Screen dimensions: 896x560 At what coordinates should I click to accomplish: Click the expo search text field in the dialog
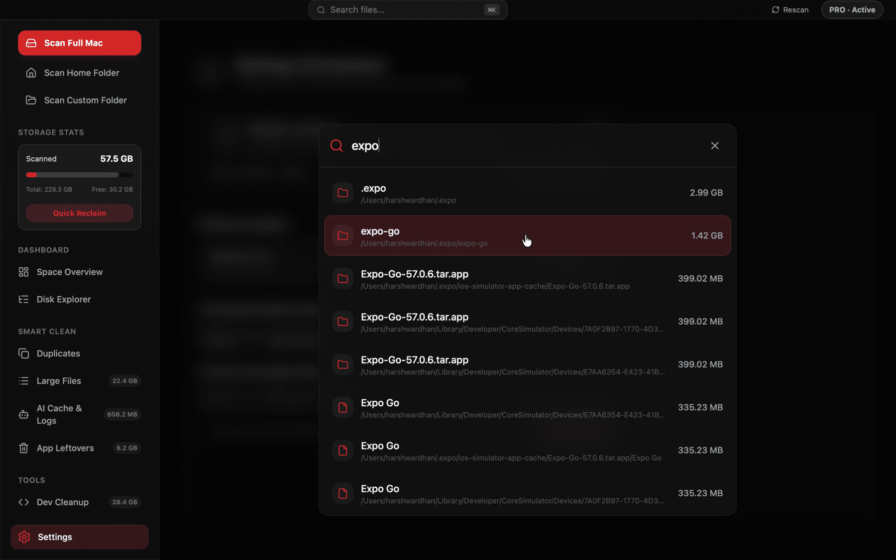click(528, 145)
